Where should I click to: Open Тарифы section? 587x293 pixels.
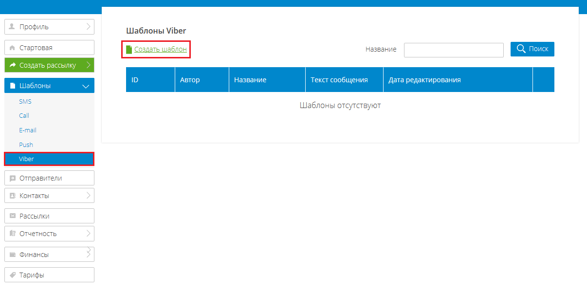tap(49, 275)
